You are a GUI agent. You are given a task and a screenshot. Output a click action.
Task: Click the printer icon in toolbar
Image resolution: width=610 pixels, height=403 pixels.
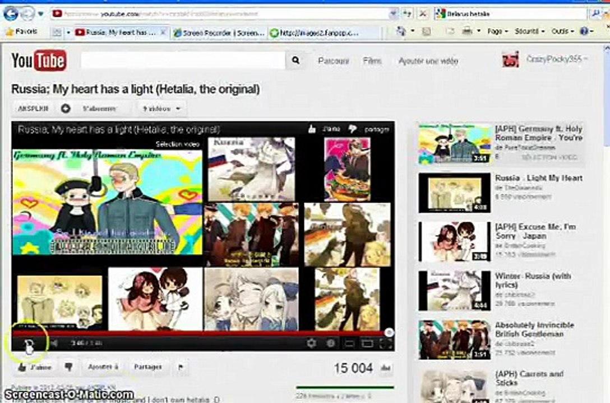[467, 31]
